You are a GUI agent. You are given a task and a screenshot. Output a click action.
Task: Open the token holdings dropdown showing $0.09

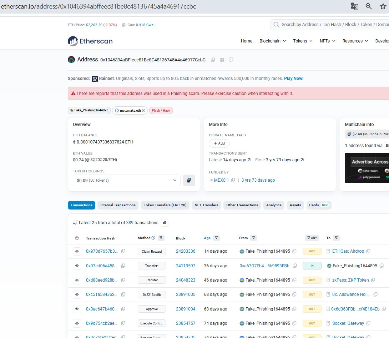pos(127,180)
